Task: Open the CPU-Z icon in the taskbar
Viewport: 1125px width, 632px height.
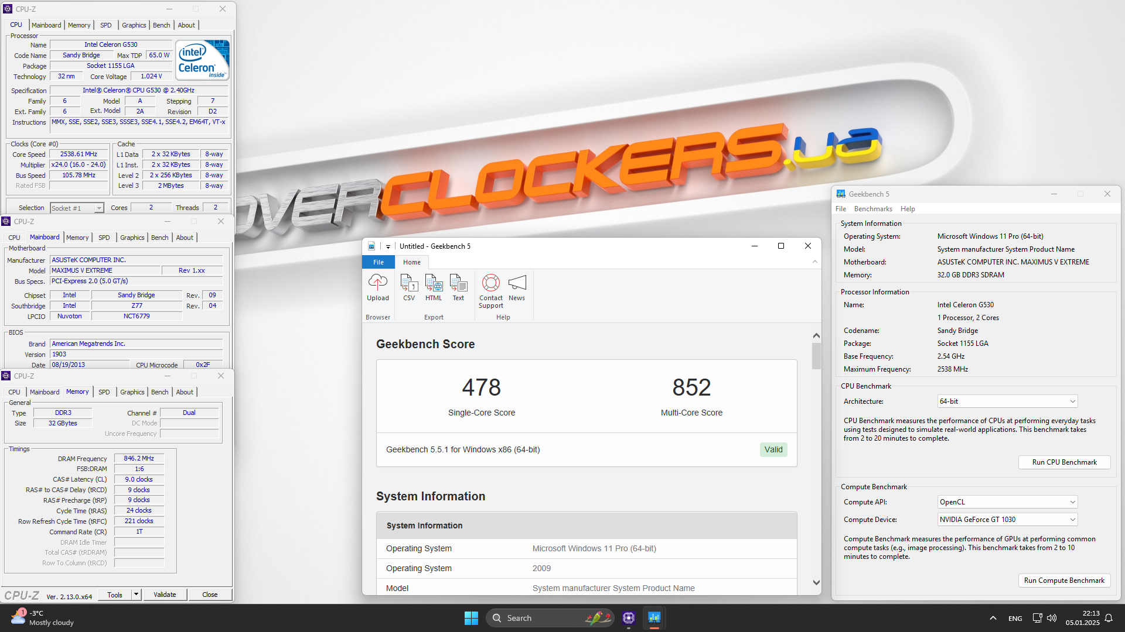Action: point(629,618)
